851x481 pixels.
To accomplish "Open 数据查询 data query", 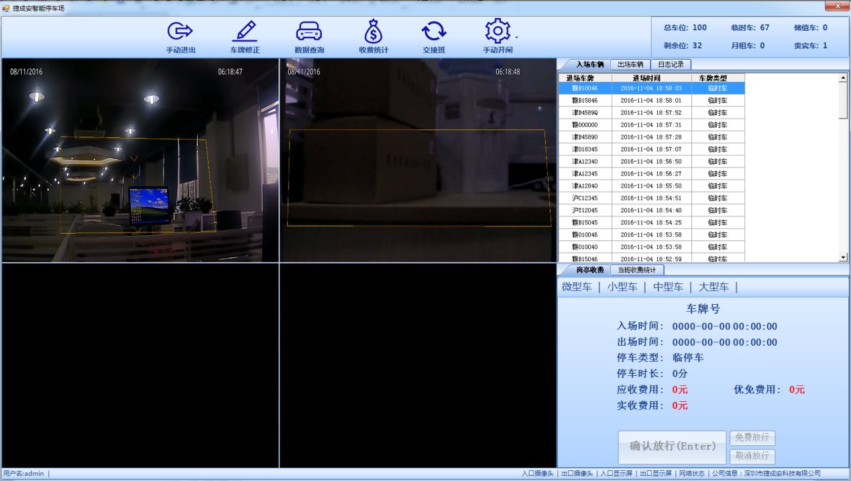I will click(x=308, y=37).
